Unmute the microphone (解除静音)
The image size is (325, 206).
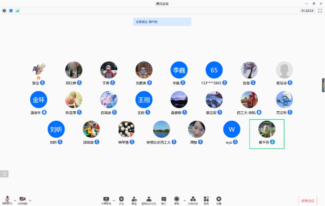pyautogui.click(x=7, y=200)
